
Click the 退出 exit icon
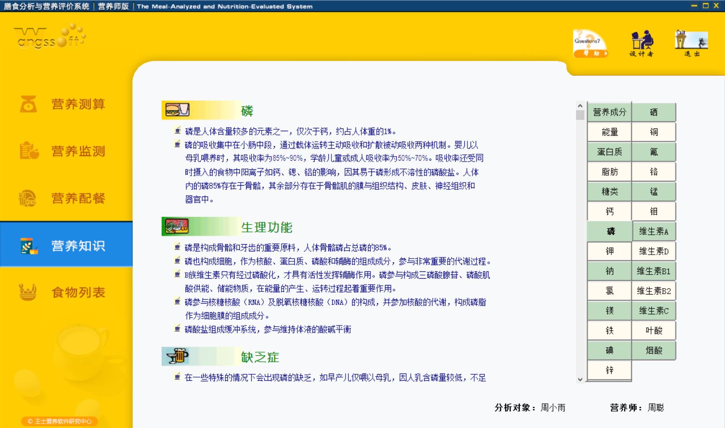[x=691, y=44]
